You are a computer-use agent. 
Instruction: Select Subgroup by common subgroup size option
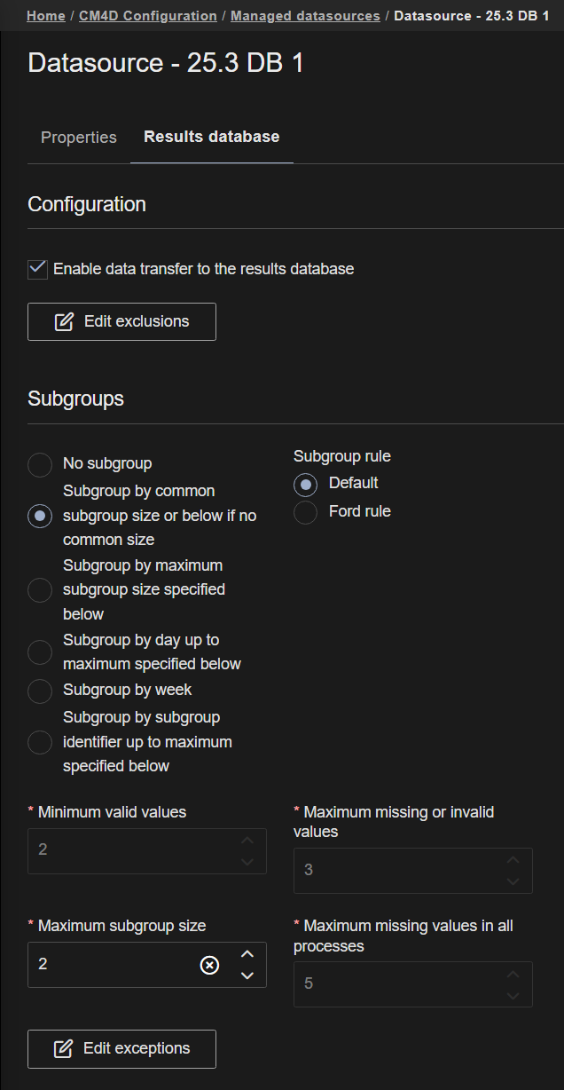pyautogui.click(x=40, y=516)
